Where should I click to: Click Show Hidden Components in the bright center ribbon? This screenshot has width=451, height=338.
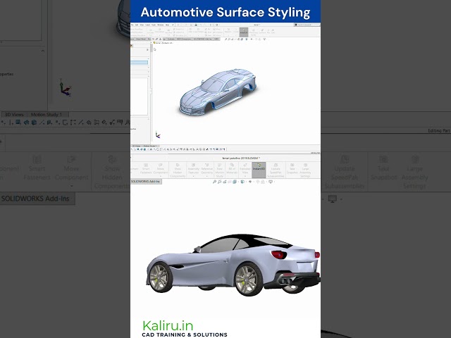(x=178, y=170)
